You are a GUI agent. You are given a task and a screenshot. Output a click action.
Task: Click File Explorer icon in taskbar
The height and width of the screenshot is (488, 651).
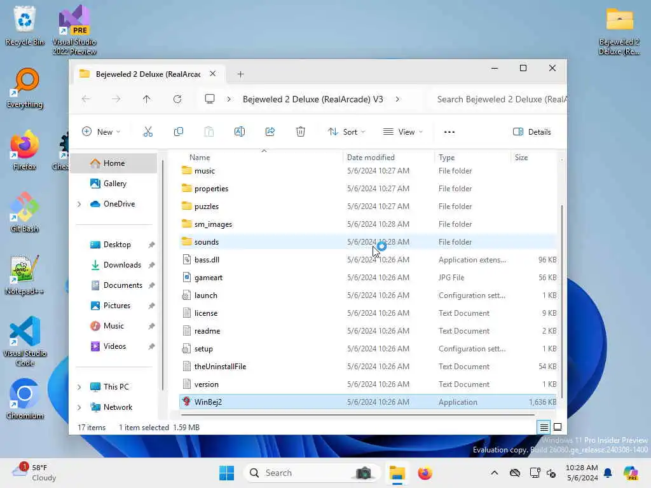tap(397, 473)
